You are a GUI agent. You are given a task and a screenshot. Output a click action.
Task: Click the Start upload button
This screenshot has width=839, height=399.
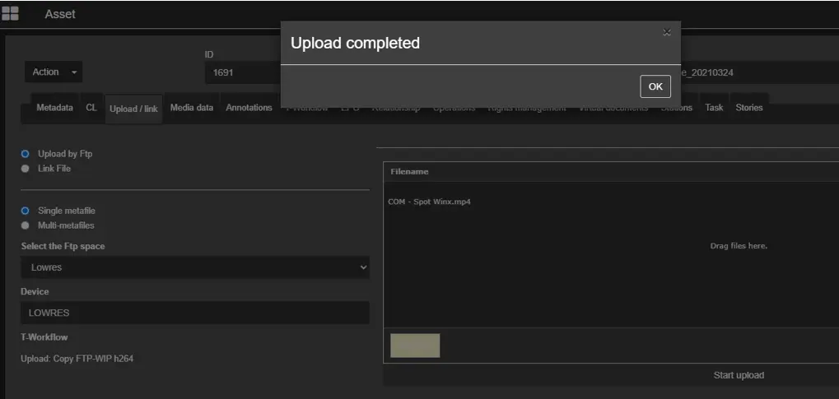coord(738,375)
